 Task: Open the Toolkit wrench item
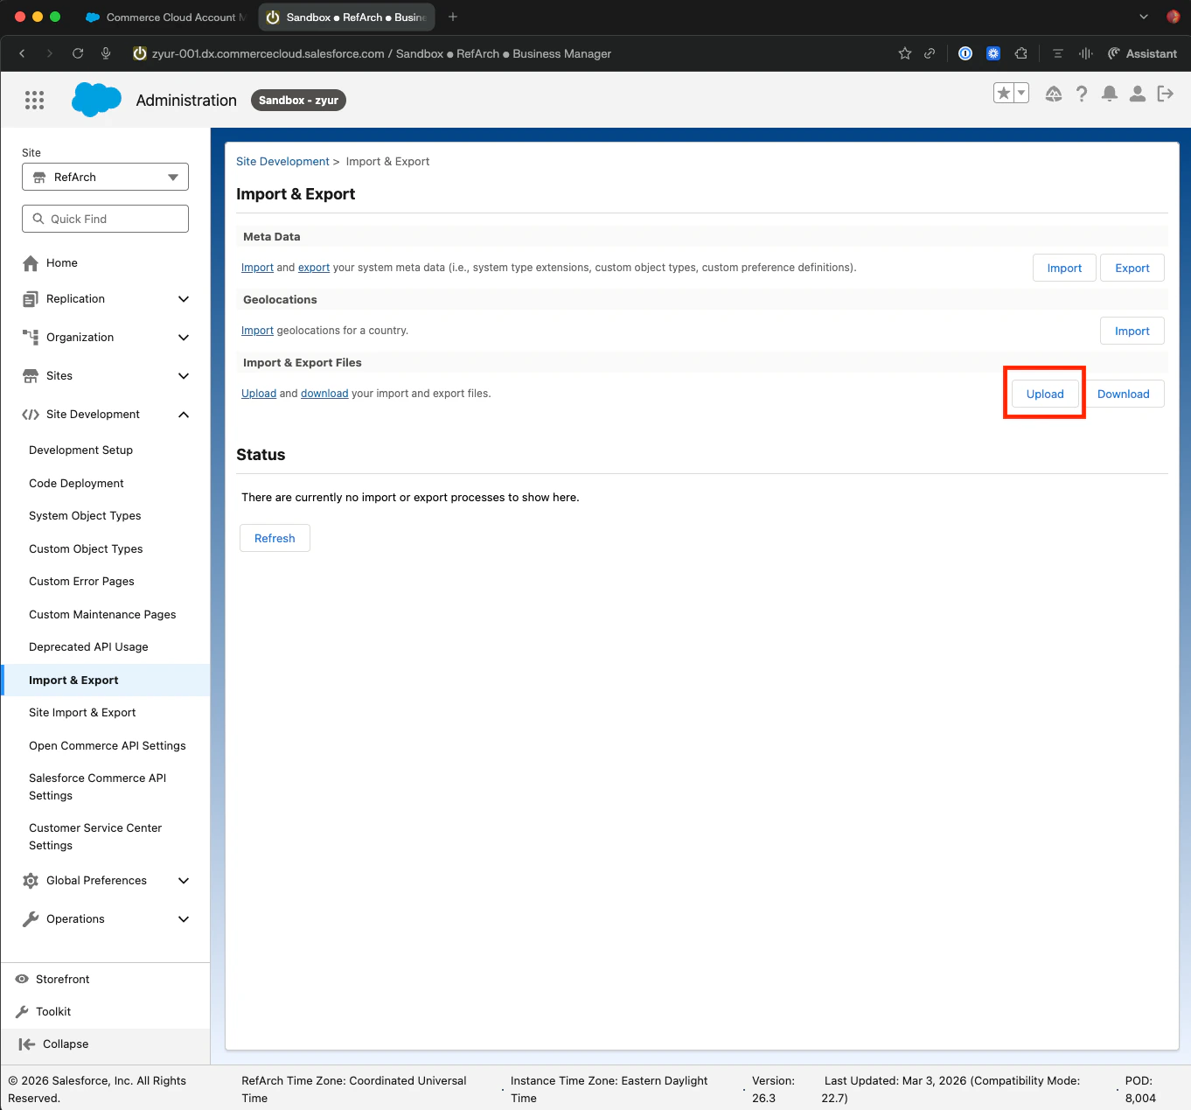44,1012
